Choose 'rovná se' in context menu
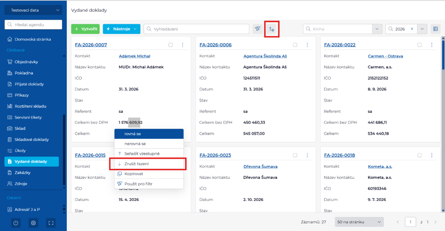Screen dimensions: 445x231 (149, 134)
